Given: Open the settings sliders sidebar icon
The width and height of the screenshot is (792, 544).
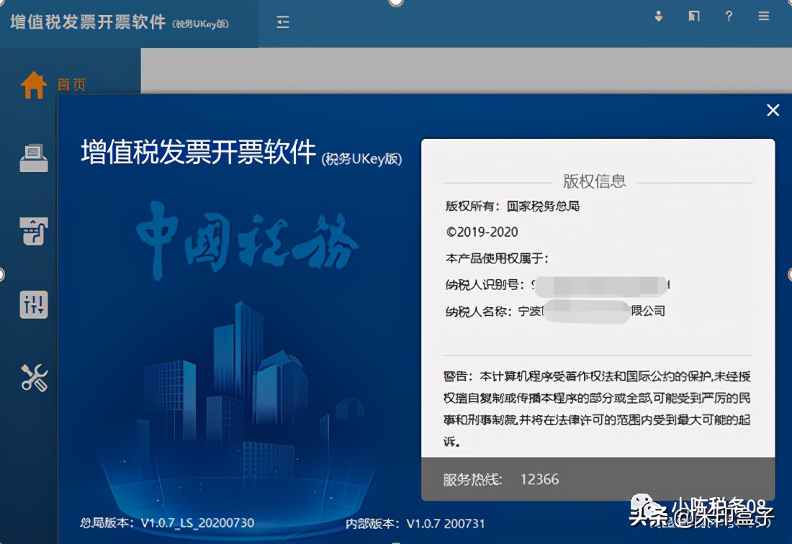Looking at the screenshot, I should 34,304.
